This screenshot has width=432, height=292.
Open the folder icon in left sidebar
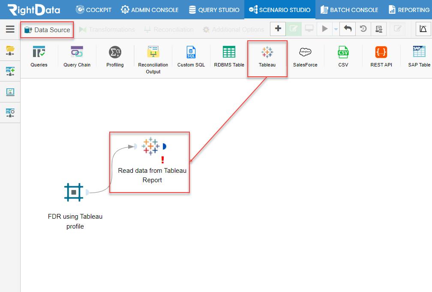[x=10, y=50]
